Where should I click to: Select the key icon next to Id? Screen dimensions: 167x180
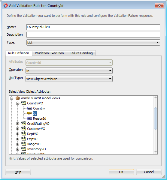click(x=29, y=113)
